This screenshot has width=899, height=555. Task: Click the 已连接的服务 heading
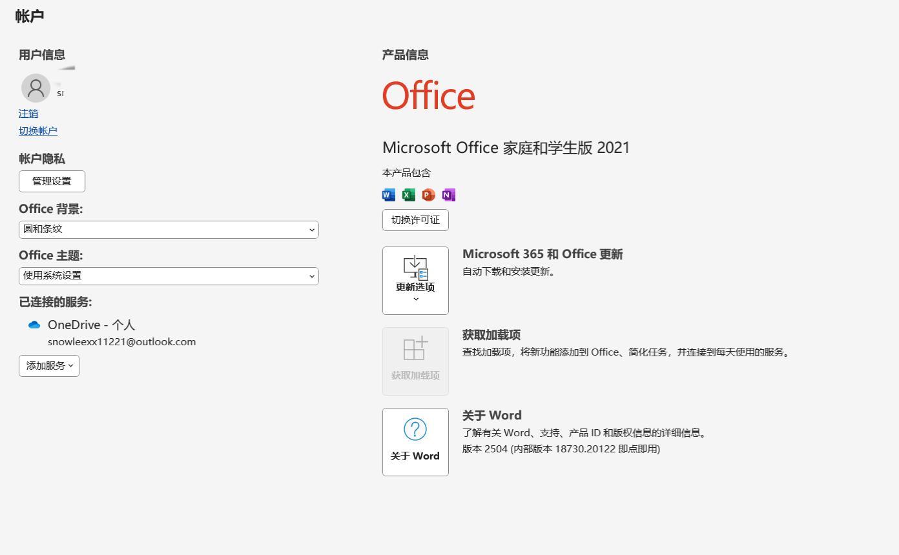56,302
